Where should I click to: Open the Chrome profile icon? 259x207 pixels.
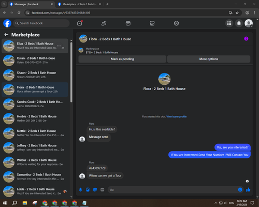pos(247,13)
